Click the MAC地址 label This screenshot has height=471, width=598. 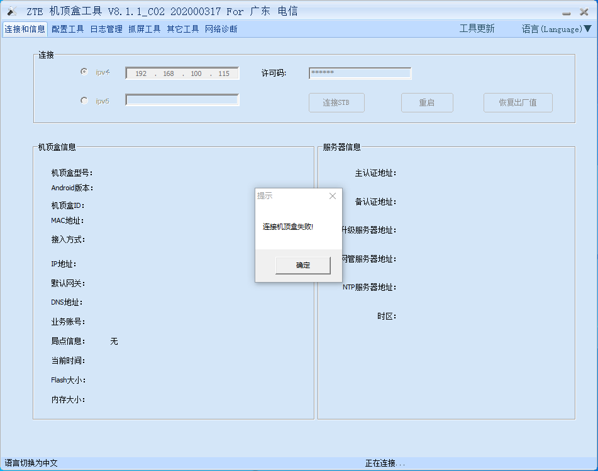(x=67, y=220)
